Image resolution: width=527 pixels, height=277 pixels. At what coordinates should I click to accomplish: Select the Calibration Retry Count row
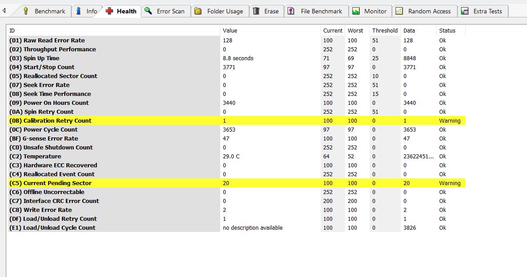pos(58,121)
